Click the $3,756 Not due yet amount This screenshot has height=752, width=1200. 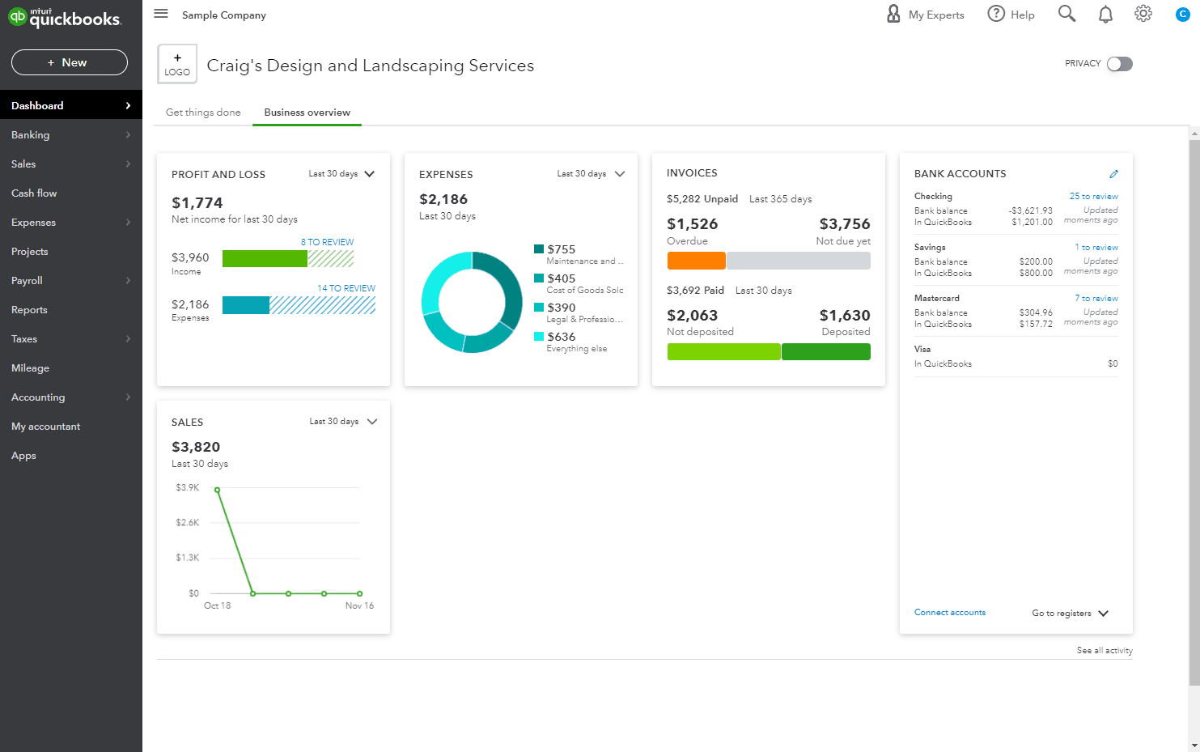coord(845,224)
